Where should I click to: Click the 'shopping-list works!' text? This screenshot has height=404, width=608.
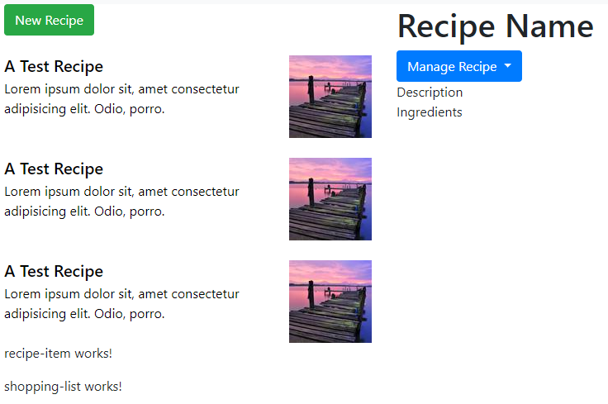tap(63, 386)
